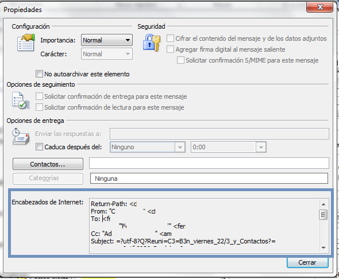The image size is (339, 279).
Task: Click the Cerrar button
Action: (x=307, y=262)
